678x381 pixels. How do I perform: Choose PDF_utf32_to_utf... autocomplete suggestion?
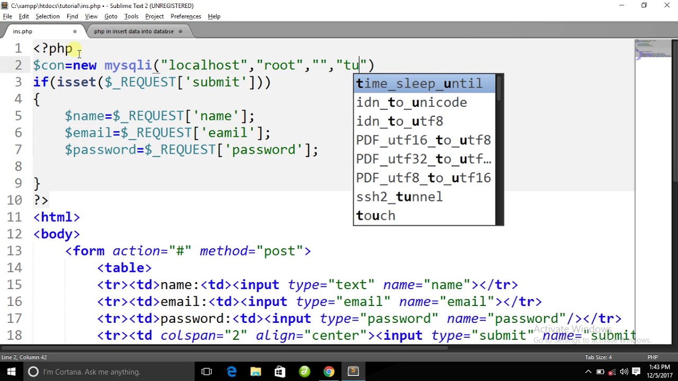point(425,159)
